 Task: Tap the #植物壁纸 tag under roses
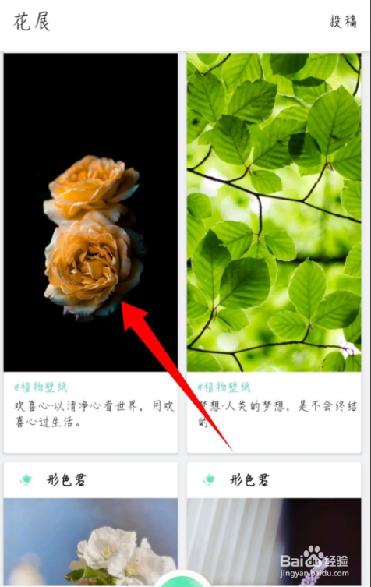click(x=41, y=387)
